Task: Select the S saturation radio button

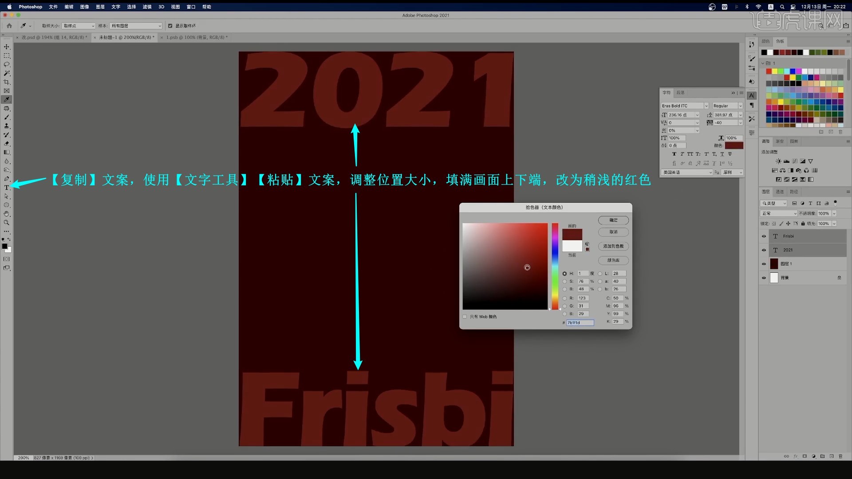Action: tap(564, 282)
